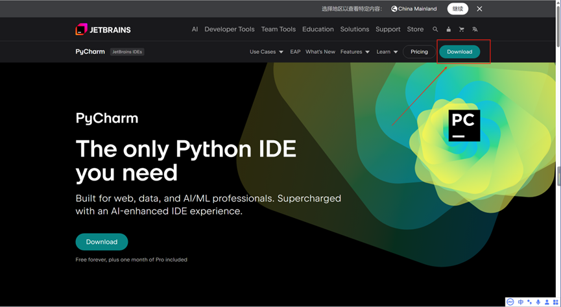
Task: Click the globe icon beside China Mainland
Action: pyautogui.click(x=394, y=8)
